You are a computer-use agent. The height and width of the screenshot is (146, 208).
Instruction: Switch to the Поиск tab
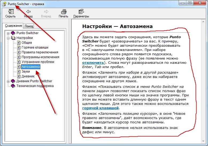[29, 26]
